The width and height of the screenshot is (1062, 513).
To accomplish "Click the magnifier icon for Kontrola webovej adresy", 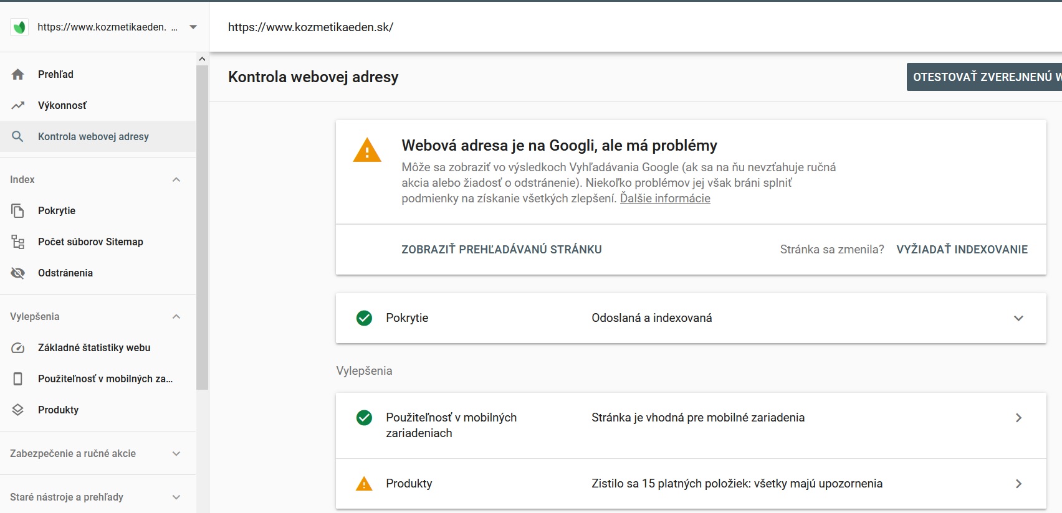I will [x=18, y=136].
